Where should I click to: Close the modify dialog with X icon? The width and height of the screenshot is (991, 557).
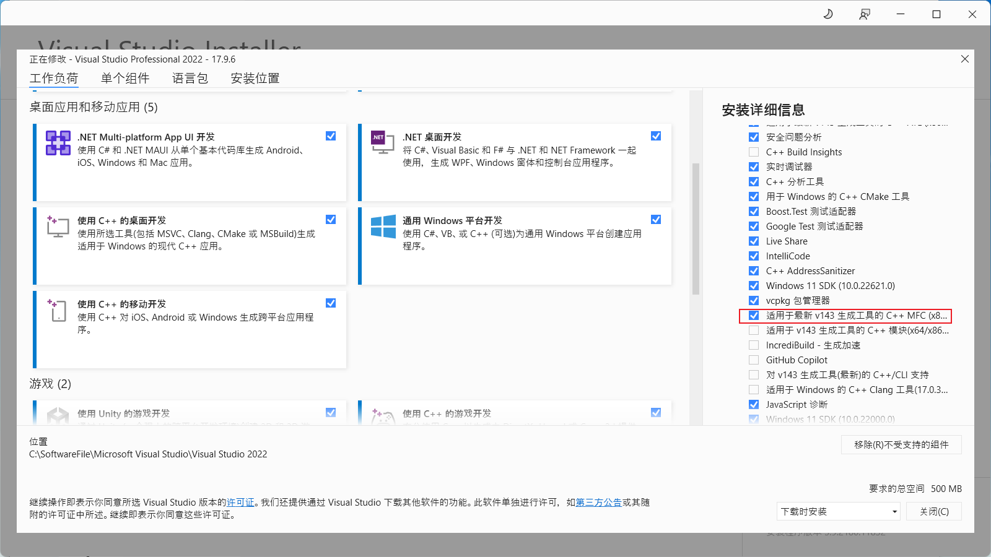pos(964,59)
